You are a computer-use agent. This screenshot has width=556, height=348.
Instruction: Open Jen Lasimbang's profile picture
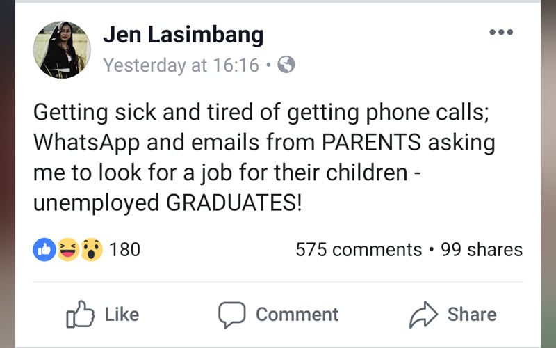[x=61, y=49]
